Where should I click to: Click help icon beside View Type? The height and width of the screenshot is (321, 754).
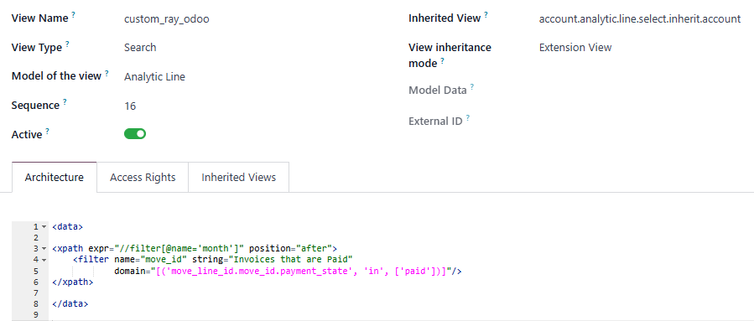click(x=67, y=44)
